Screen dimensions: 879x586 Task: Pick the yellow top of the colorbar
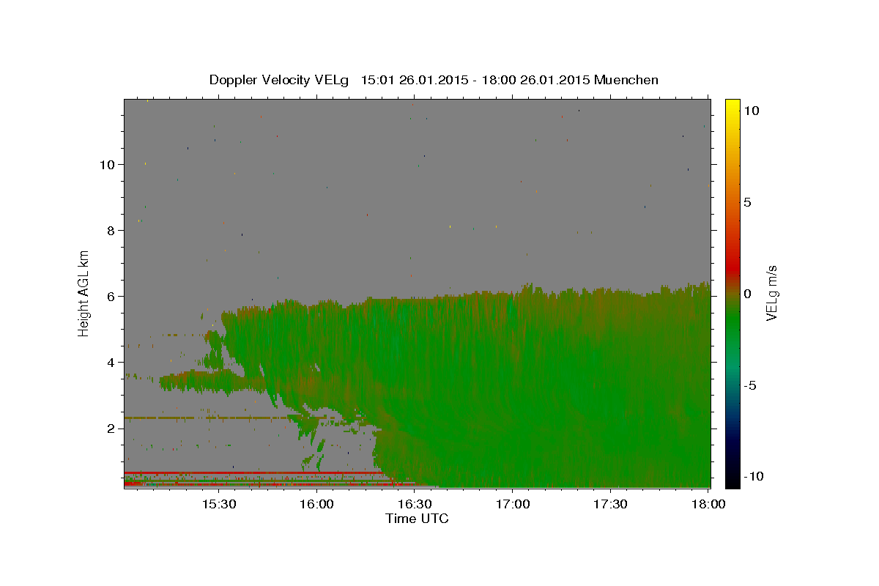click(732, 105)
